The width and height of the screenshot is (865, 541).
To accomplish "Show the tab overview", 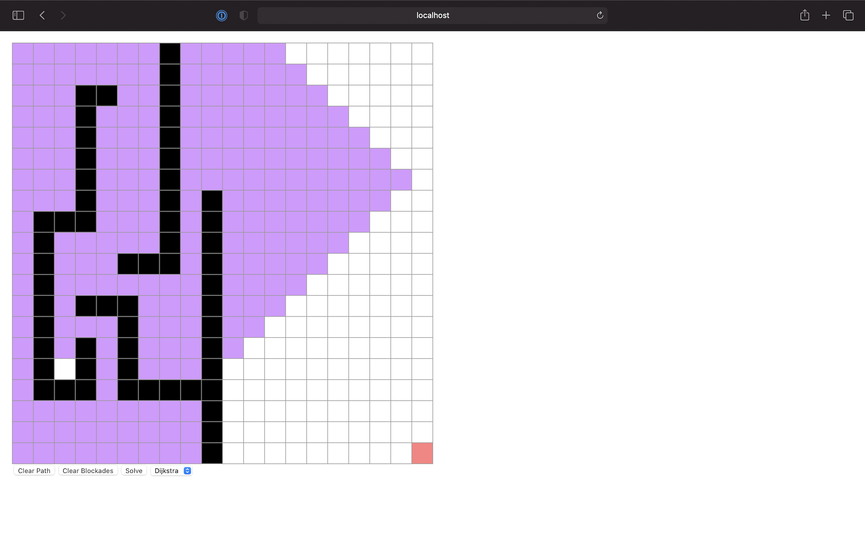I will 848,15.
